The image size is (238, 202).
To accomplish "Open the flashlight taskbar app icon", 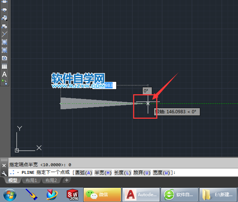I will coord(31,194).
